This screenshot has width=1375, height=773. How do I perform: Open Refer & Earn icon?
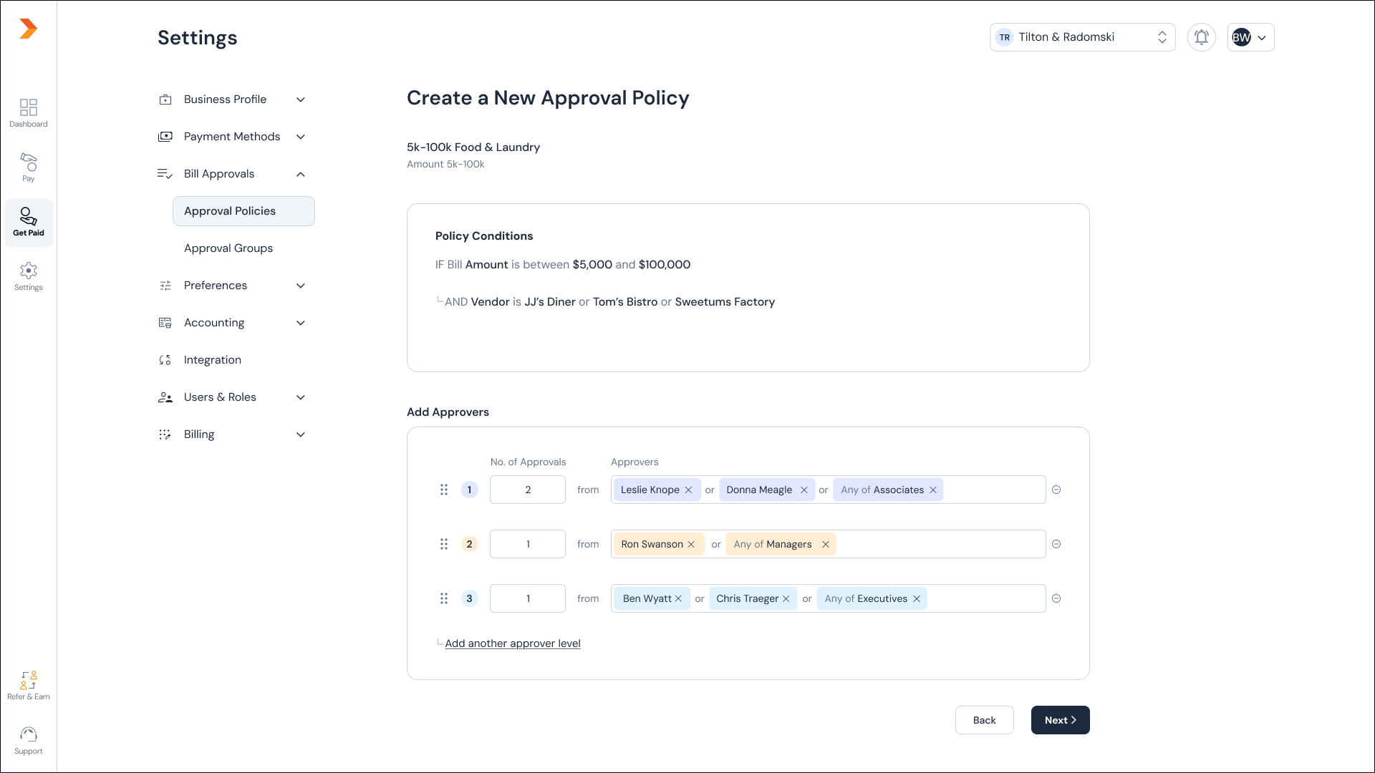[29, 685]
